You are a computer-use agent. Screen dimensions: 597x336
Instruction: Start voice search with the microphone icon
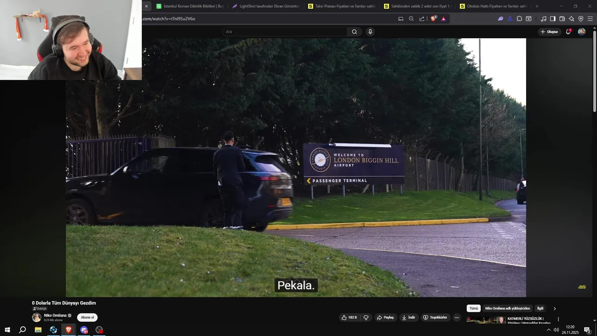[370, 32]
